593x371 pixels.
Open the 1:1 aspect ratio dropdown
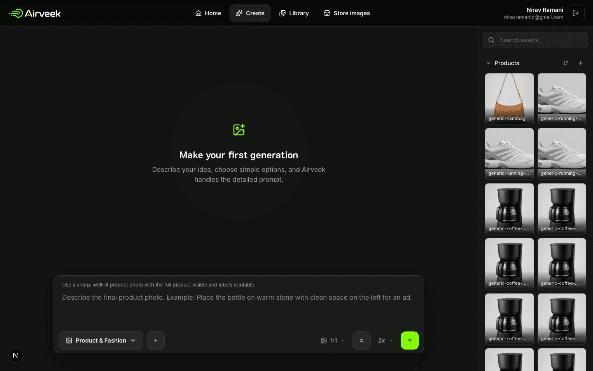333,340
